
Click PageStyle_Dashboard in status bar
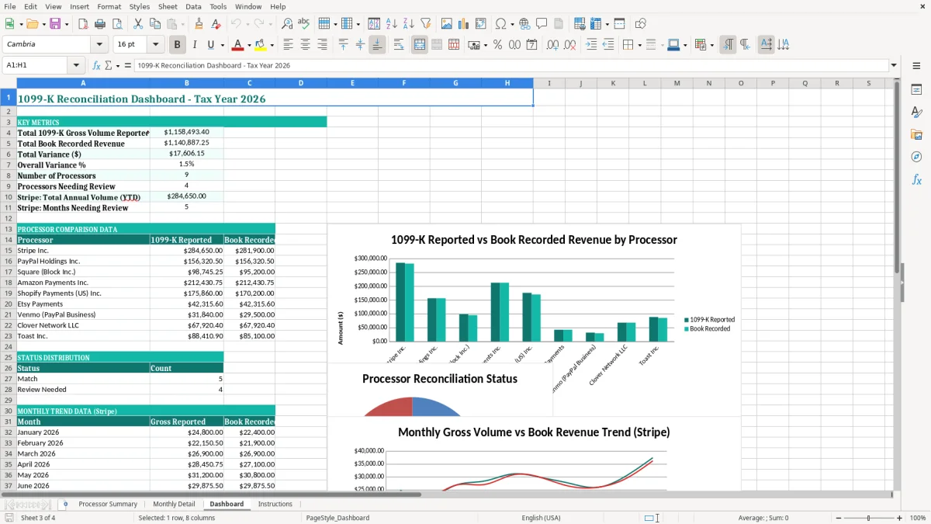point(337,518)
